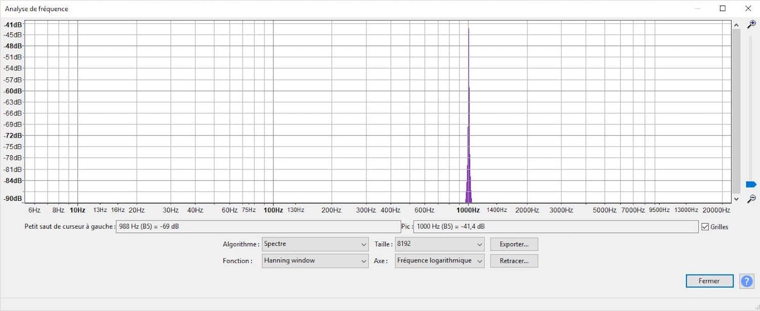Viewport: 760px width, 311px height.
Task: Click the Retracer... button
Action: coord(514,261)
